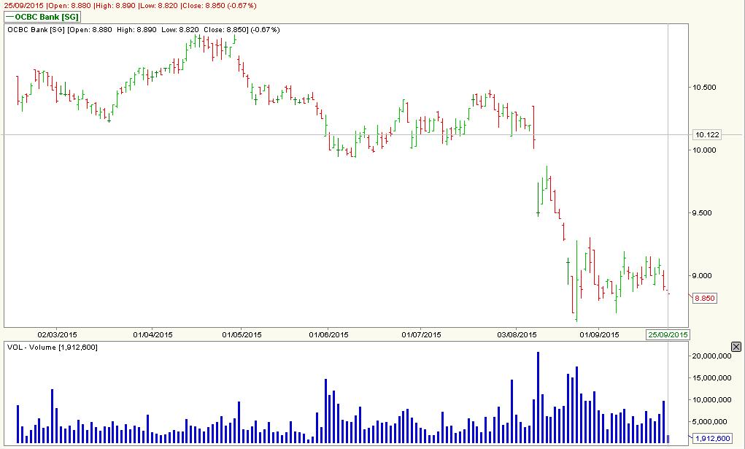
Task: Click the green line-style icon beside OCBC Bank legend
Action: (9, 17)
